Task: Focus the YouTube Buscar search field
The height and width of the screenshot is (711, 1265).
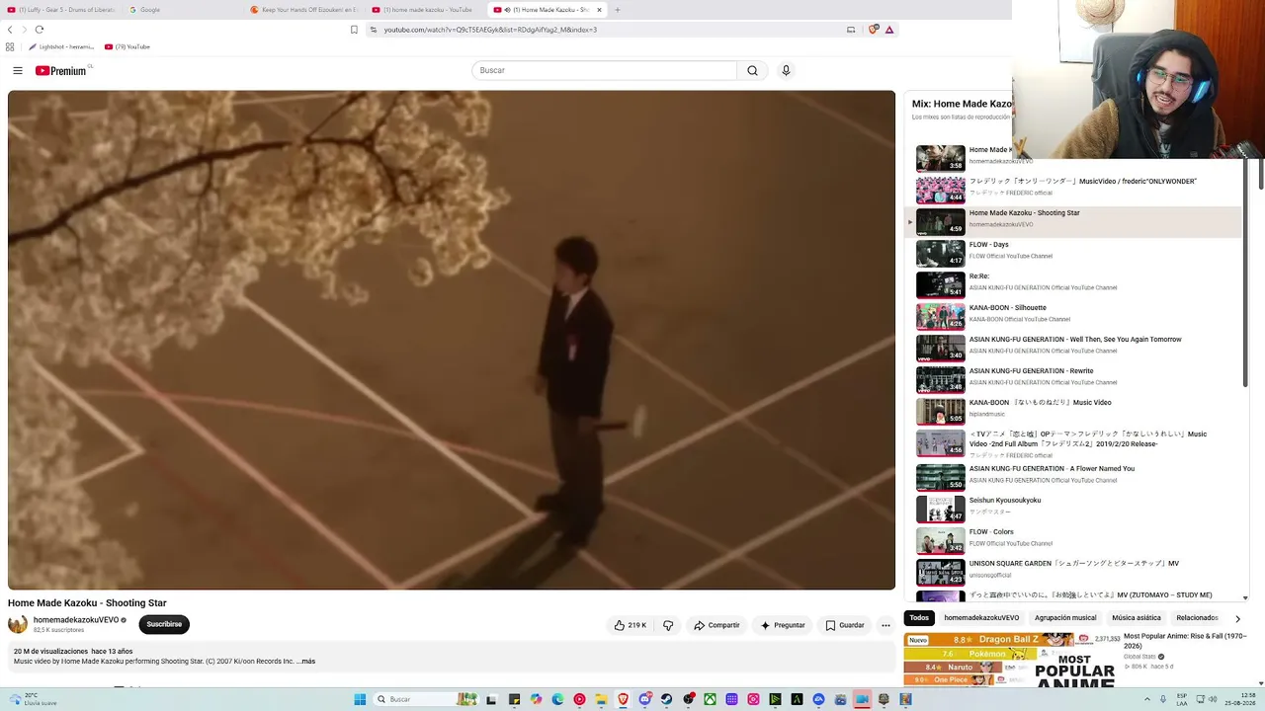Action: click(x=604, y=70)
